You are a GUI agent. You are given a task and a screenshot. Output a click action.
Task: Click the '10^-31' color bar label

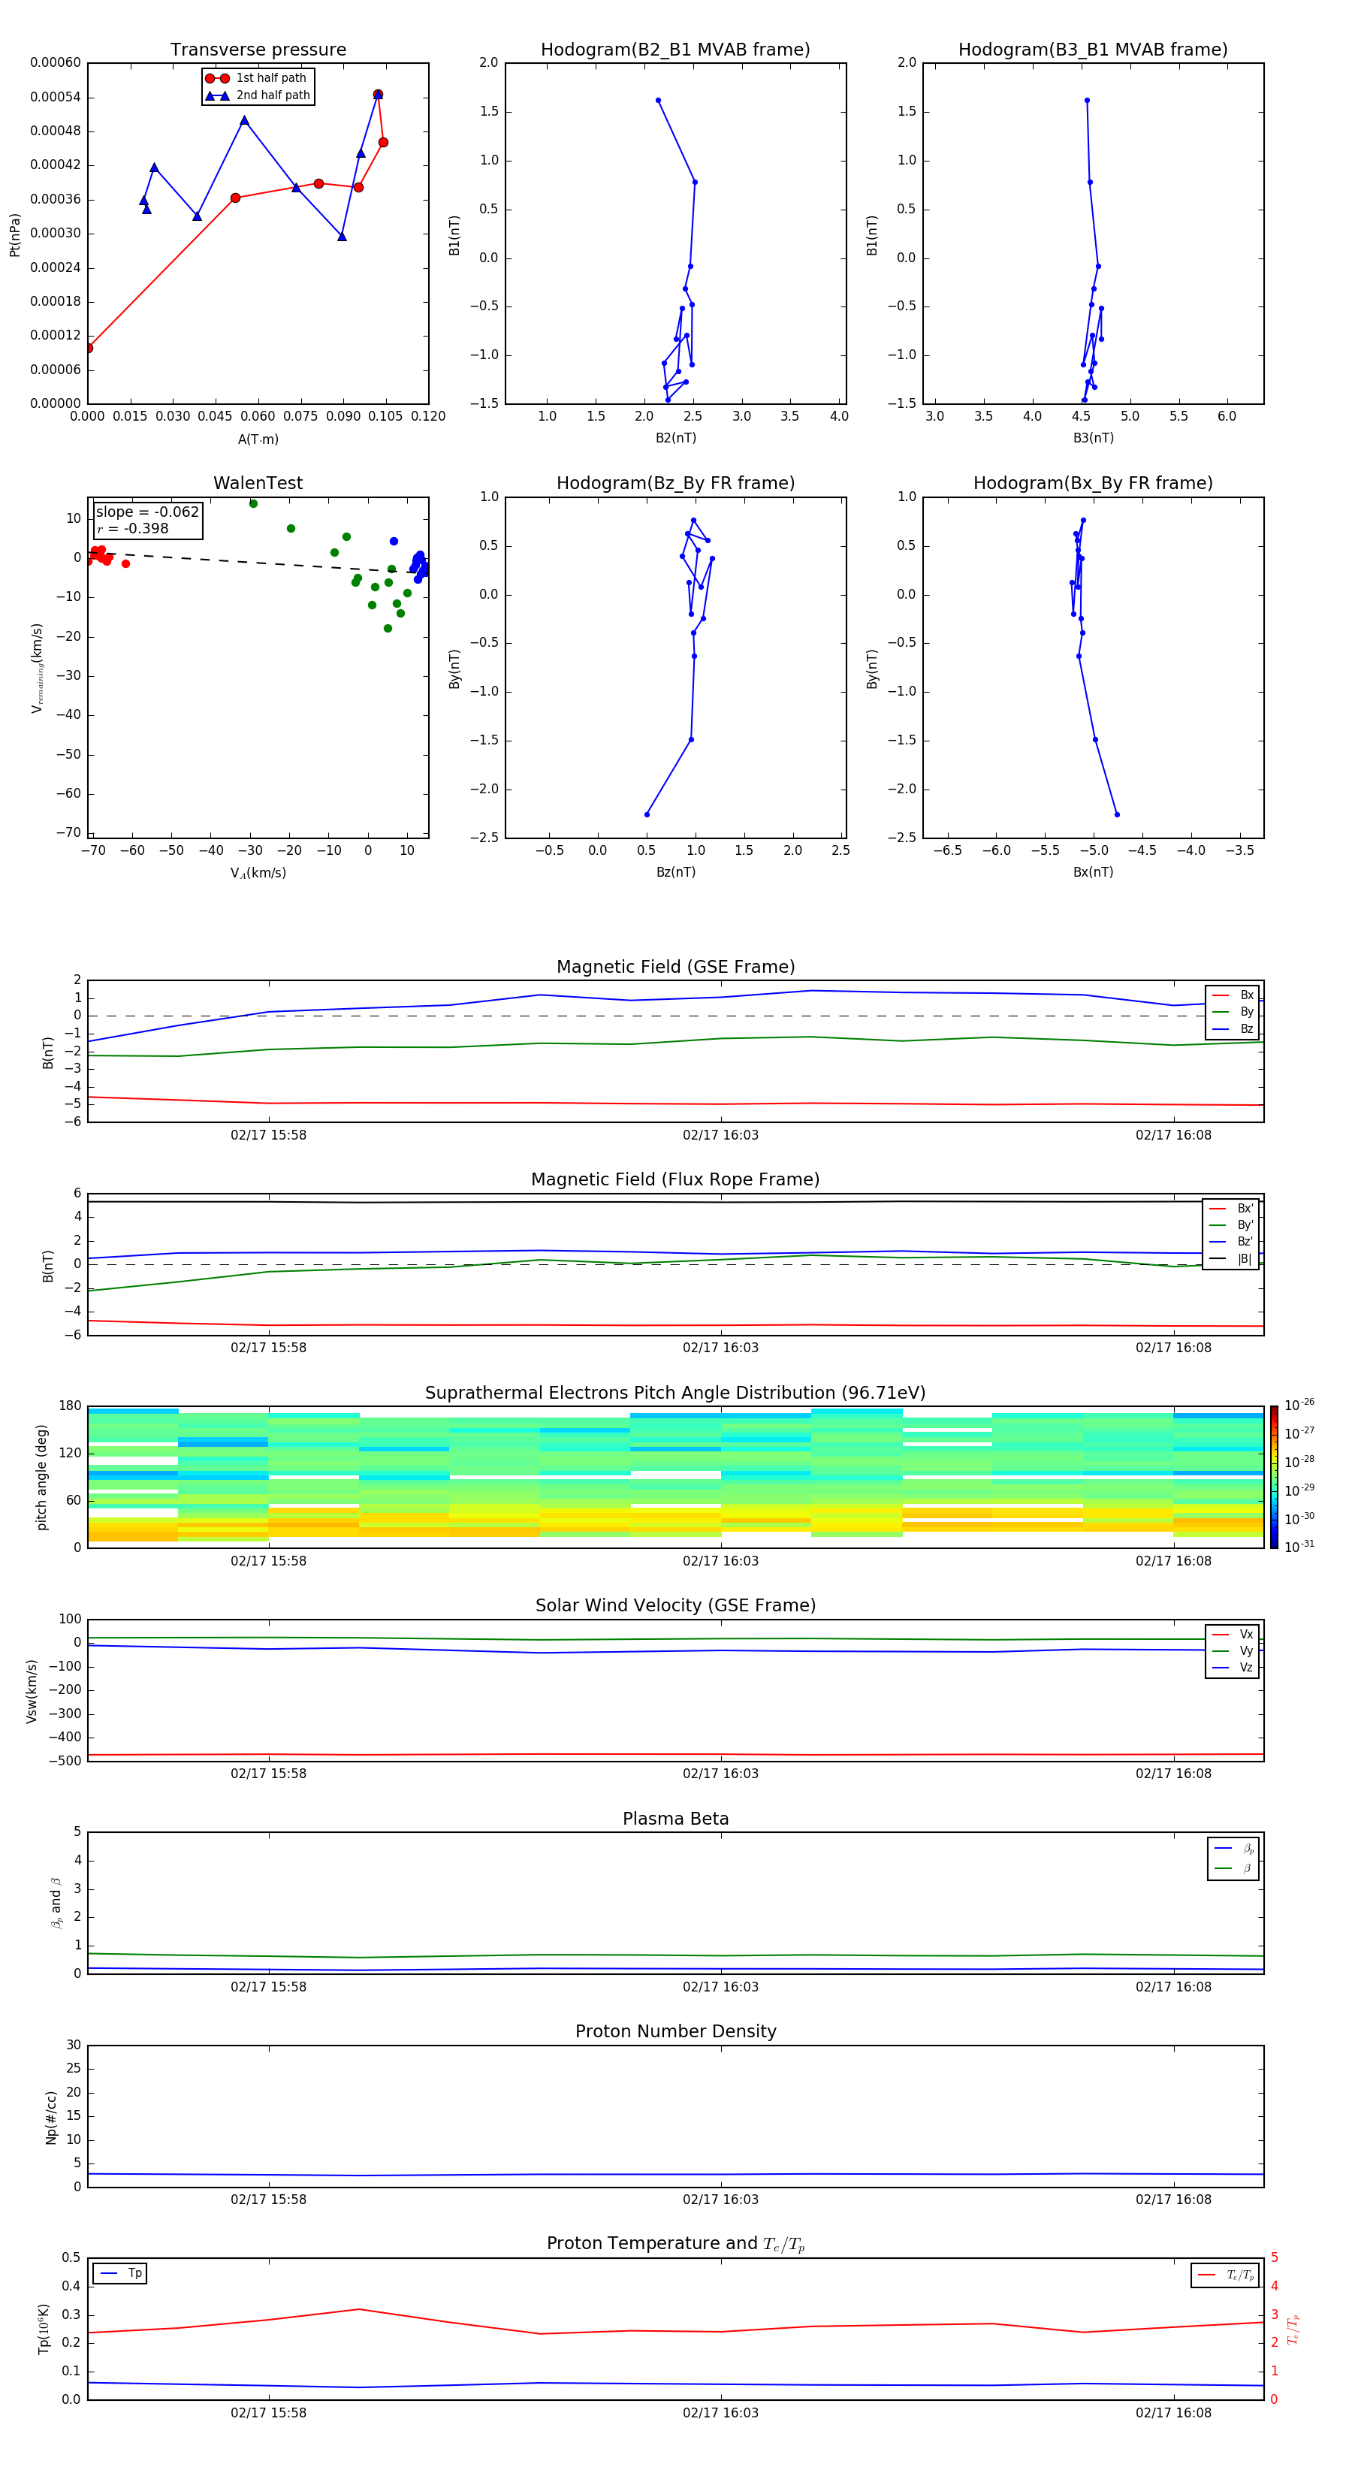click(x=1299, y=1547)
